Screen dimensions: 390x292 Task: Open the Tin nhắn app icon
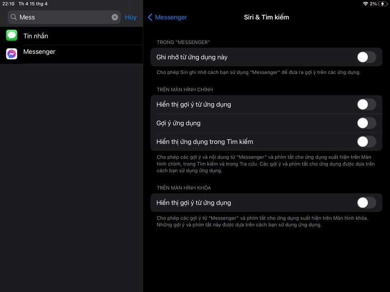coord(12,35)
